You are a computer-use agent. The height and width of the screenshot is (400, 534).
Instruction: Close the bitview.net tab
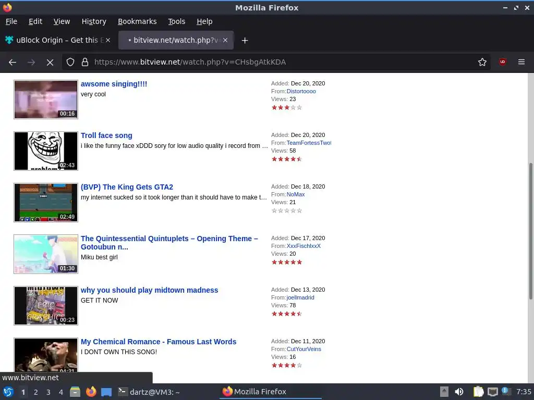[x=225, y=40]
